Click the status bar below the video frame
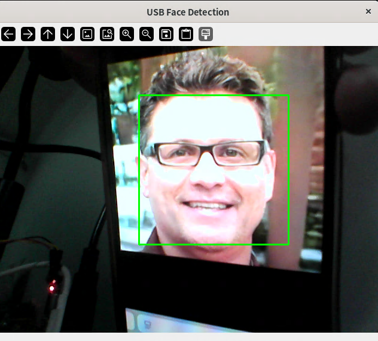Image resolution: width=378 pixels, height=341 pixels. (189, 337)
